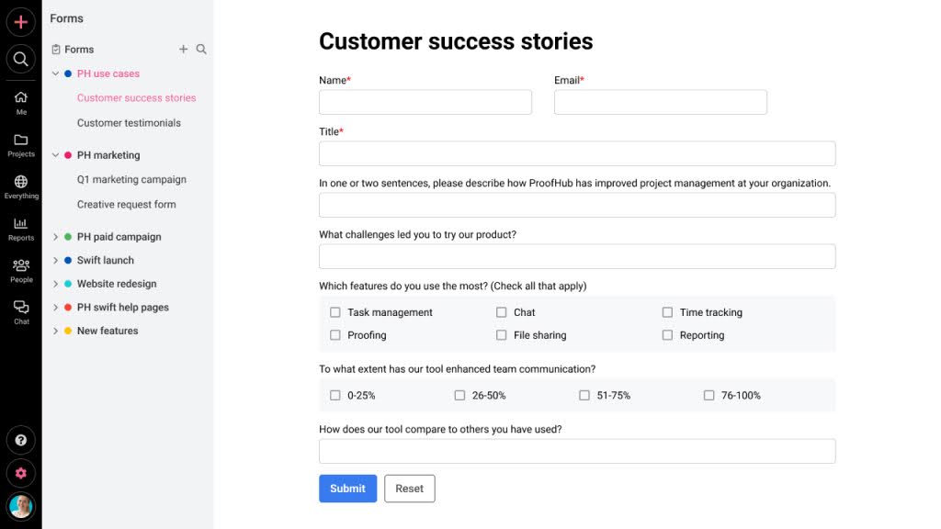The image size is (941, 529).
Task: Open the Me home icon in sidebar
Action: (x=20, y=97)
